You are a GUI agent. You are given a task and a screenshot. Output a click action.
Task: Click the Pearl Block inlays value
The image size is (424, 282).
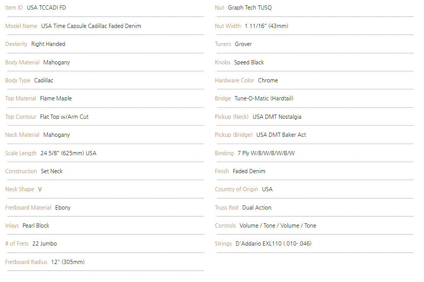(36, 226)
